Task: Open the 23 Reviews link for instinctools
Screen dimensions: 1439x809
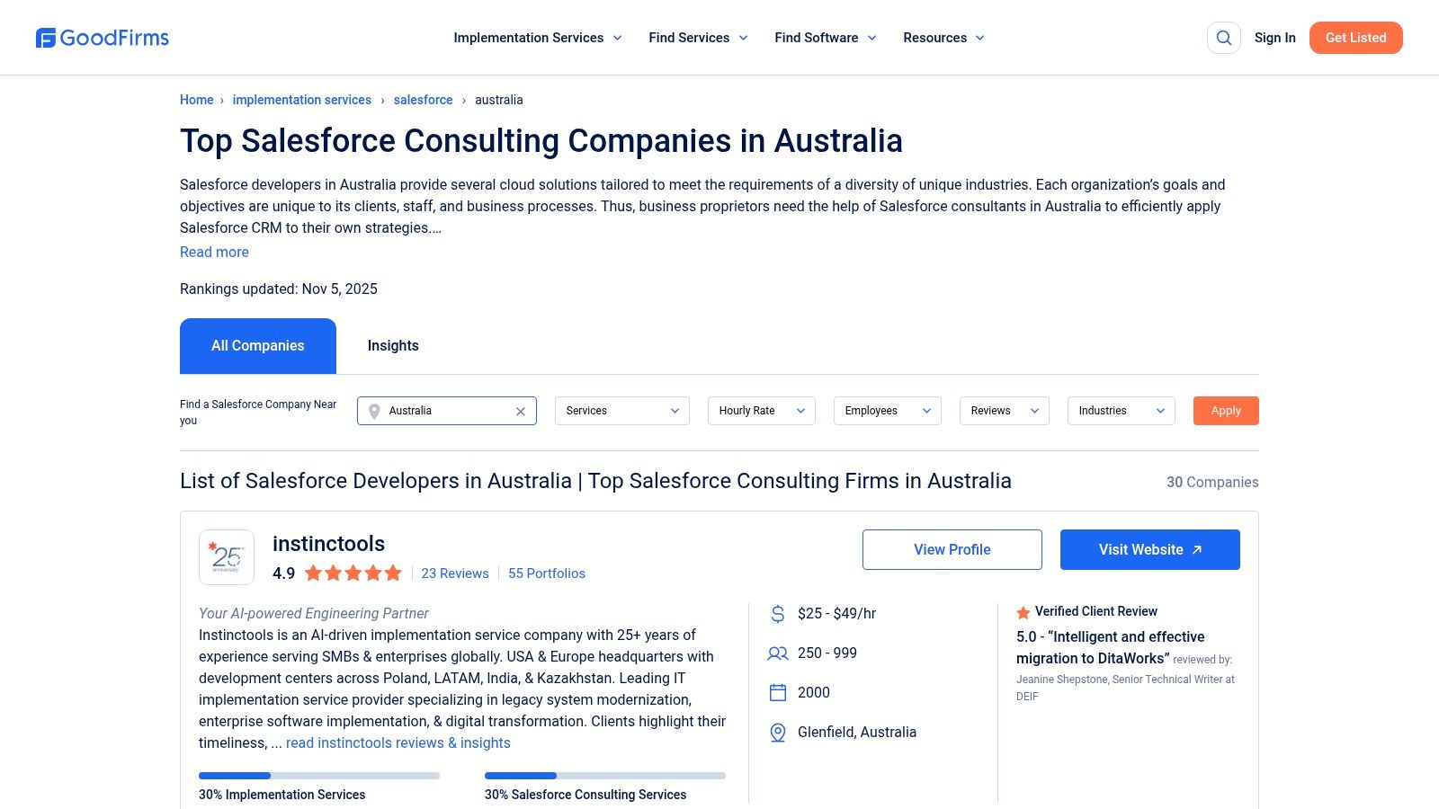Action: click(455, 573)
